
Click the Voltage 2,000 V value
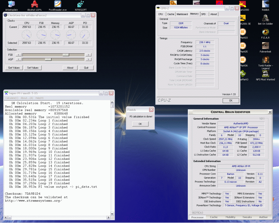click(x=256, y=147)
